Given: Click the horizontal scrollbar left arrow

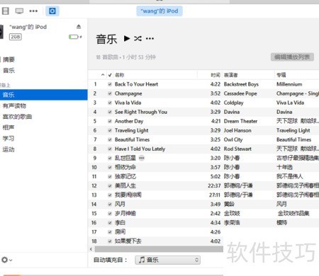Looking at the screenshot, I should point(91,249).
